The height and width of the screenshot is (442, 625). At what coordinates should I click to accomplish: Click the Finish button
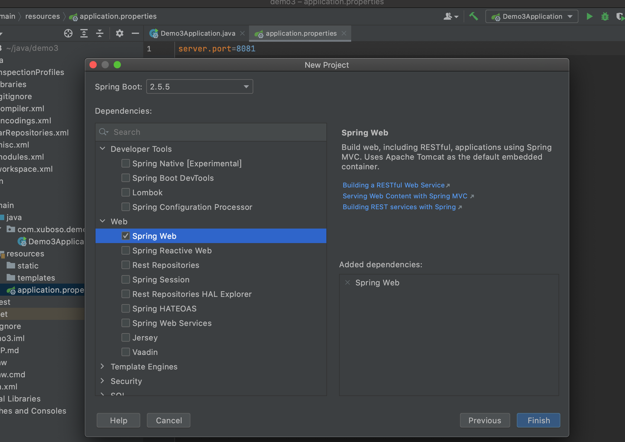(x=539, y=420)
